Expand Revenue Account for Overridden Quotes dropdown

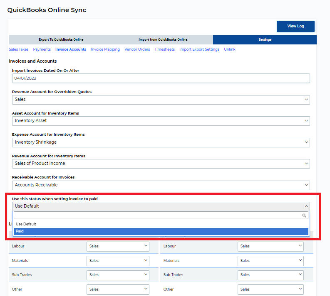pos(161,100)
